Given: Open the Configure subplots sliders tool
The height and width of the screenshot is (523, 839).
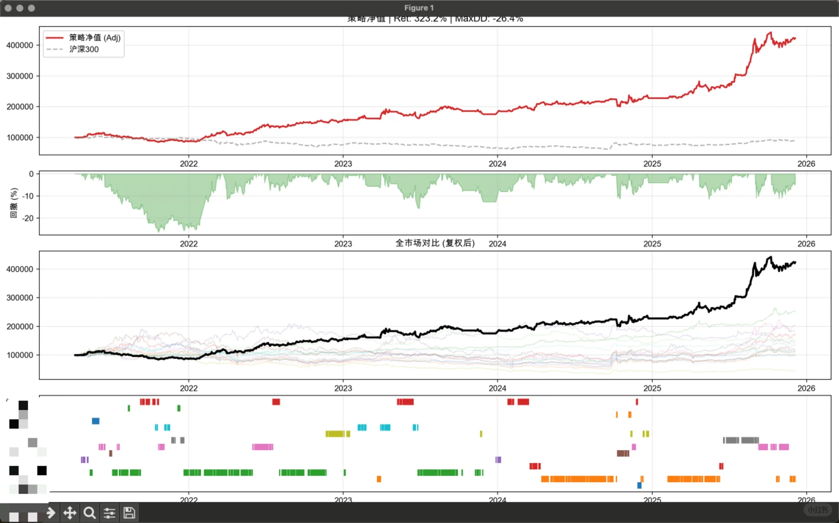Looking at the screenshot, I should [109, 512].
